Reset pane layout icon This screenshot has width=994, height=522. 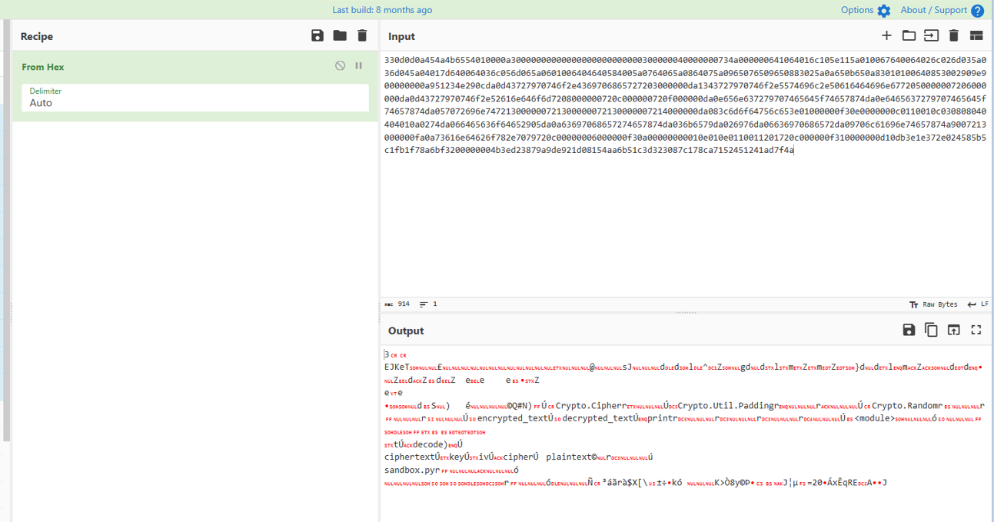[976, 35]
